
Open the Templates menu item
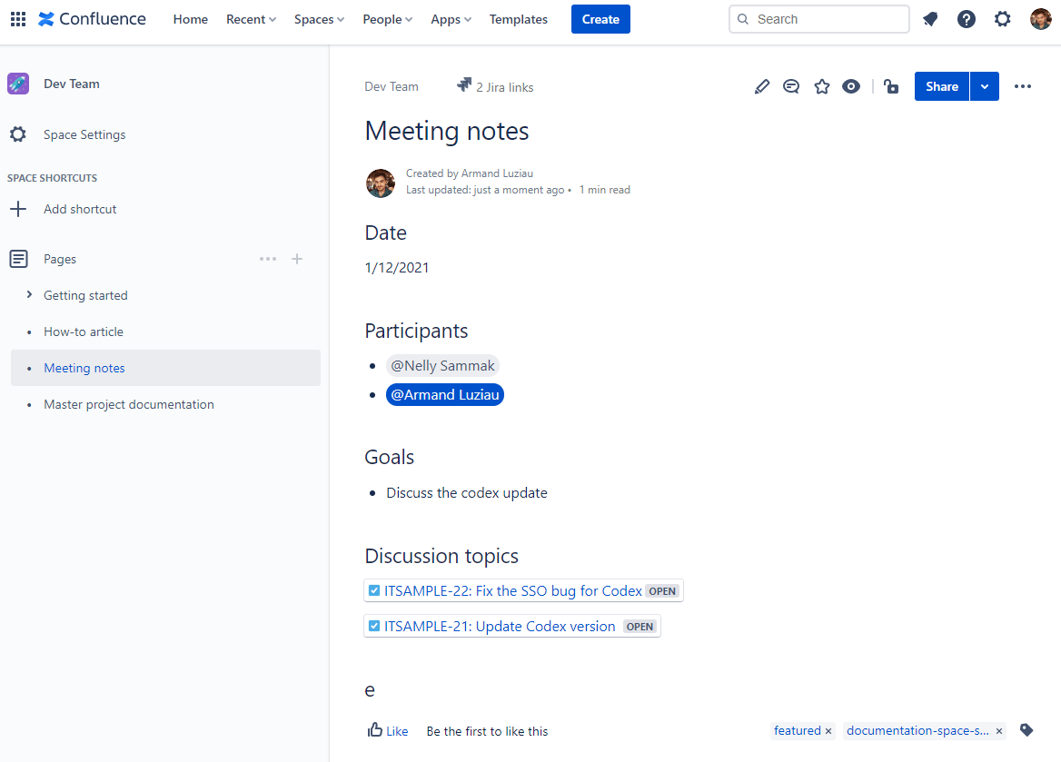518,19
